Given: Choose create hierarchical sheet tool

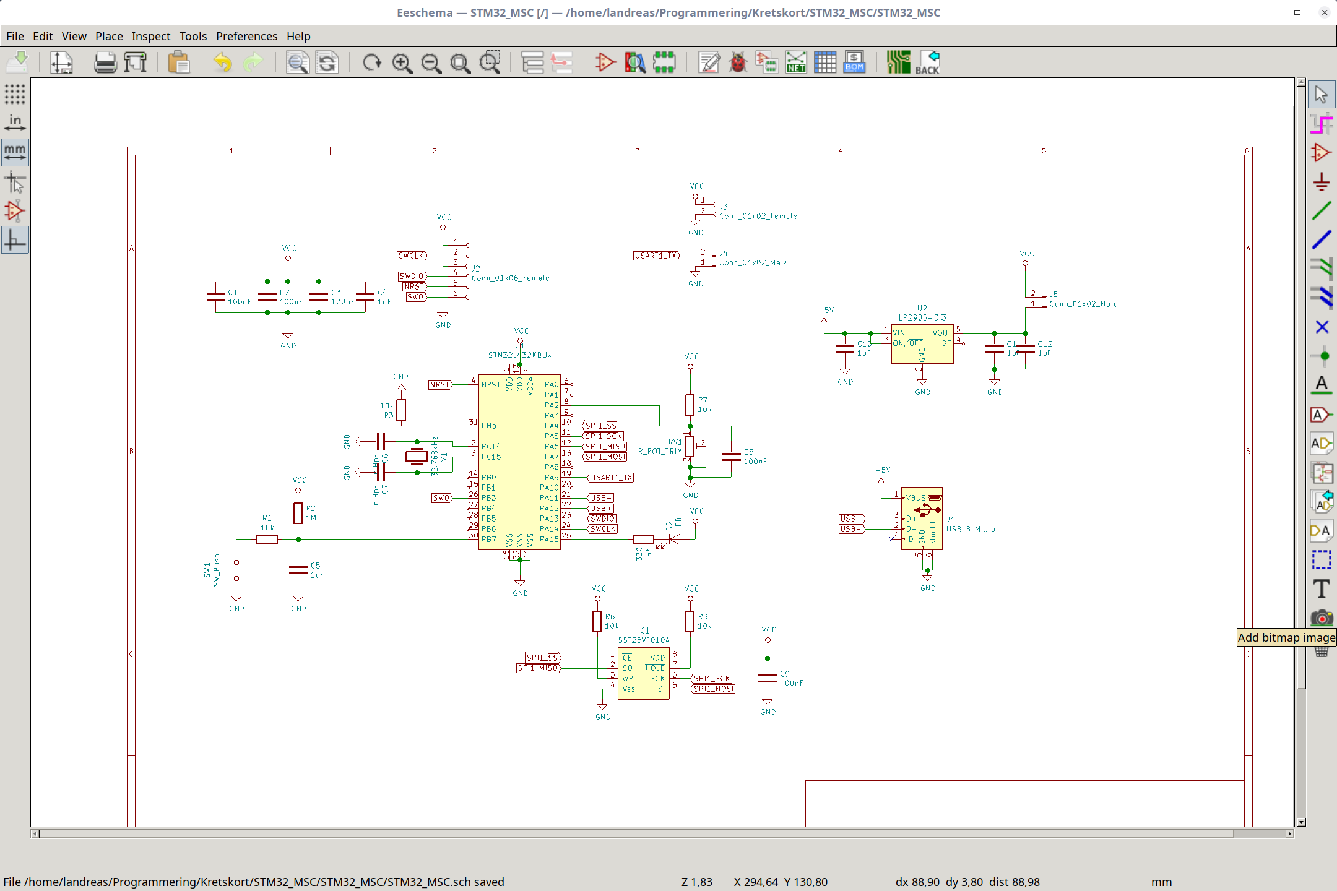Looking at the screenshot, I should coord(1322,473).
